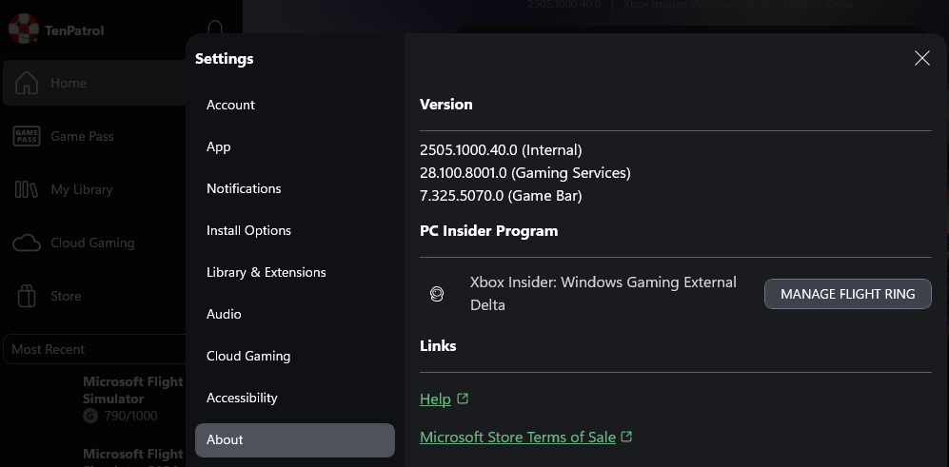Click the Cloud Gaming cloud icon
Viewport: 949px width, 467px height.
[x=27, y=243]
